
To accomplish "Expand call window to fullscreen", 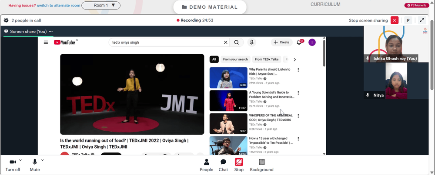I will [x=422, y=20].
